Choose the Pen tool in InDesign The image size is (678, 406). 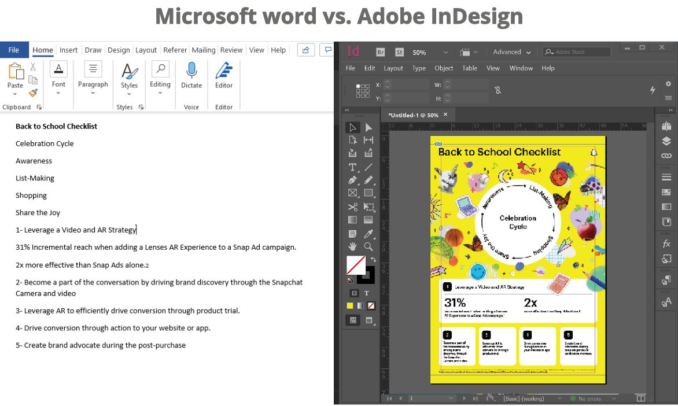[352, 180]
